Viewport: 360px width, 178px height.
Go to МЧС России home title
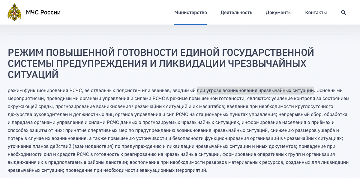point(43,12)
